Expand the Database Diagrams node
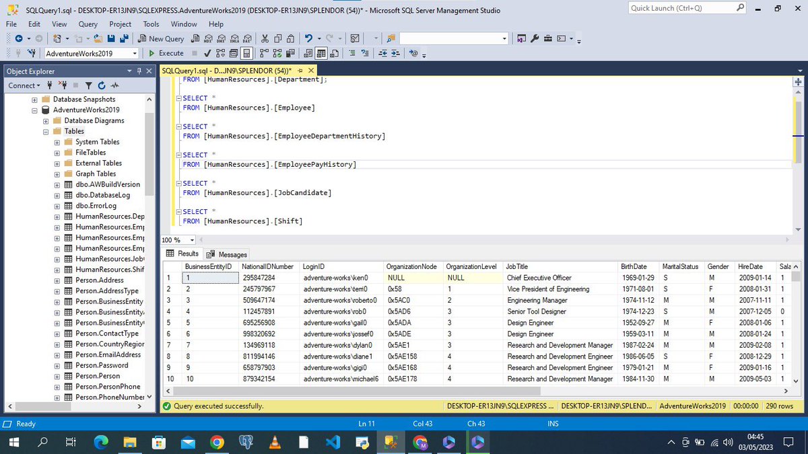 pyautogui.click(x=46, y=121)
